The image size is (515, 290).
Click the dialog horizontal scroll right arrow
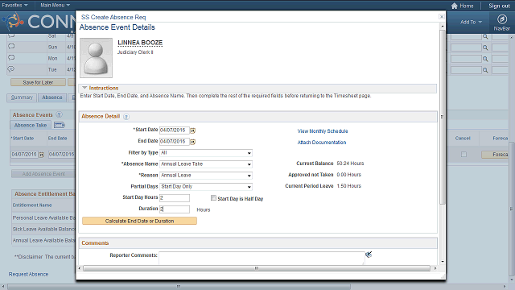(435, 268)
